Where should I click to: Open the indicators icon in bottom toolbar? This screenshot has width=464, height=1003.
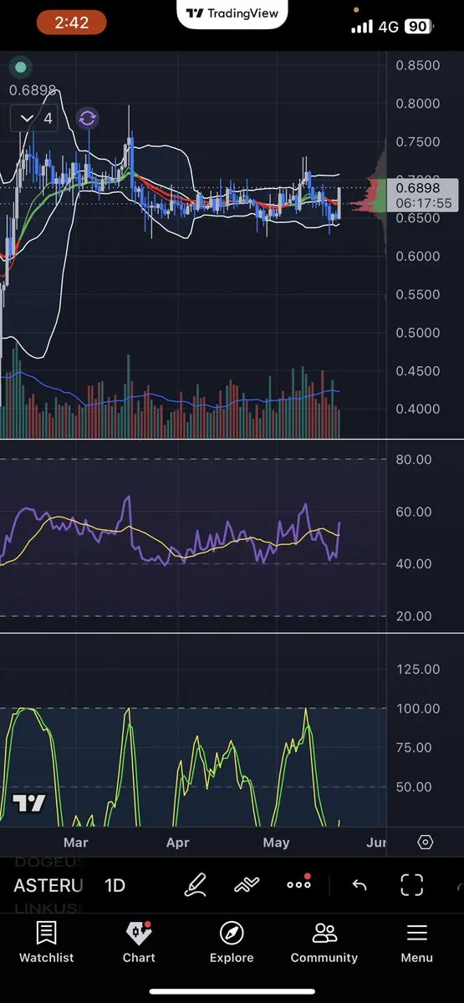247,885
